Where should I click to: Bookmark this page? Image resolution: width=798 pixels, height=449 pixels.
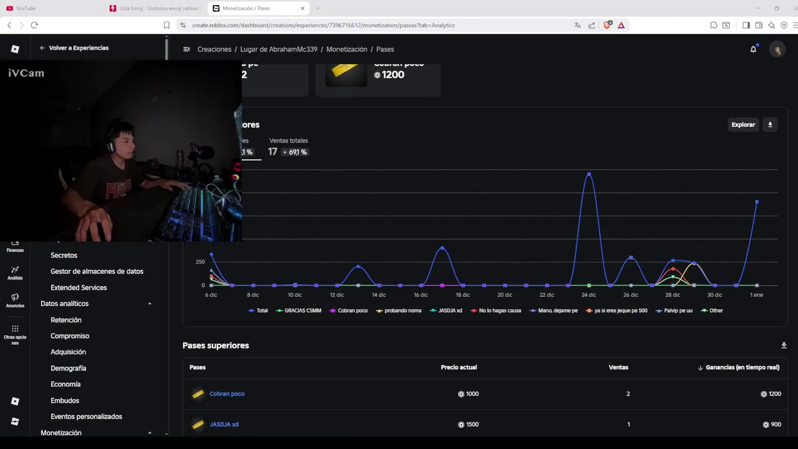pos(166,25)
